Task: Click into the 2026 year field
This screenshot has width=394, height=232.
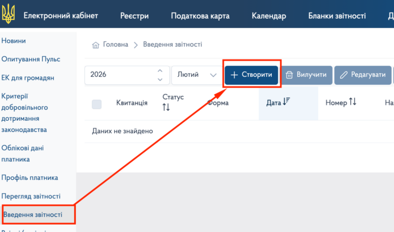Action: point(118,75)
